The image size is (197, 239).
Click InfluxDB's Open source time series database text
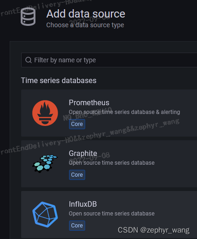111,214
